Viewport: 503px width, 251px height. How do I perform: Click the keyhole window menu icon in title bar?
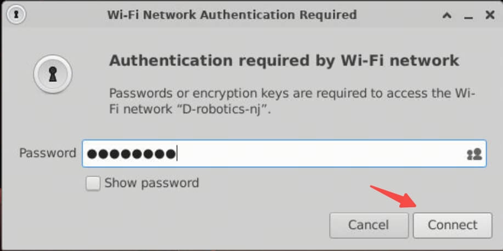click(x=16, y=15)
